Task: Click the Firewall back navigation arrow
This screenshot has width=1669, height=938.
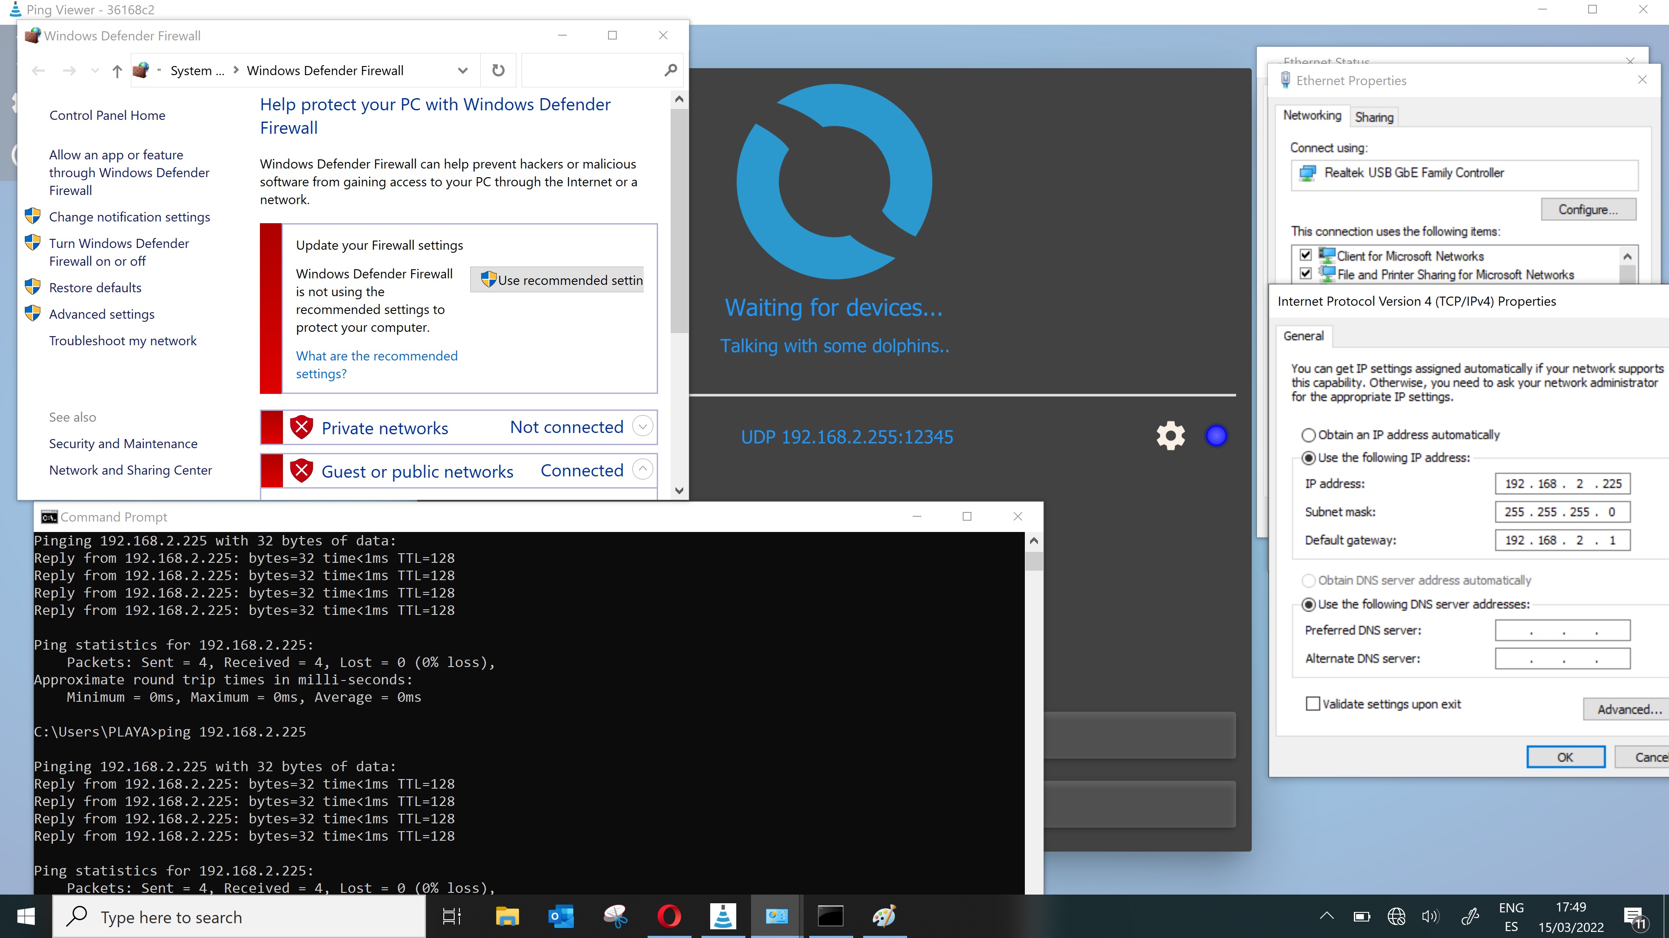Action: tap(38, 70)
